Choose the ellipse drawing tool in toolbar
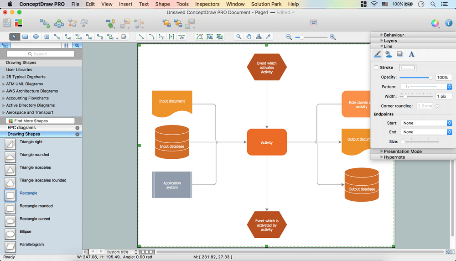The image size is (456, 261). pos(36,37)
